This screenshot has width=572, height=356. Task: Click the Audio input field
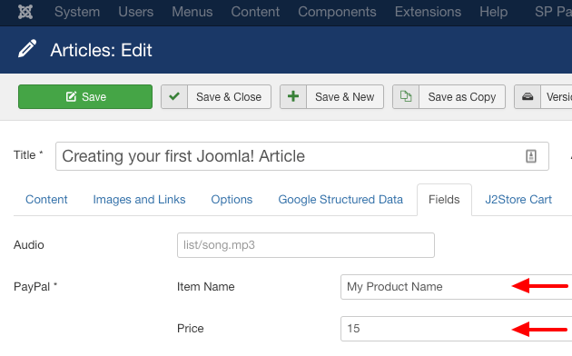306,245
